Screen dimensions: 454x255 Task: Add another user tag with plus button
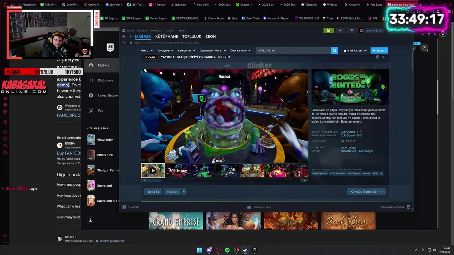pyautogui.click(x=381, y=174)
